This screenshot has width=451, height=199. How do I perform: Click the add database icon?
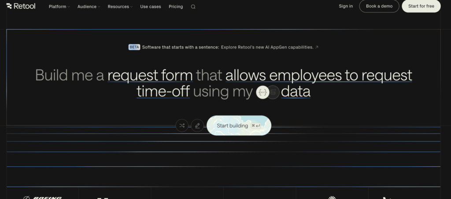[x=274, y=92]
